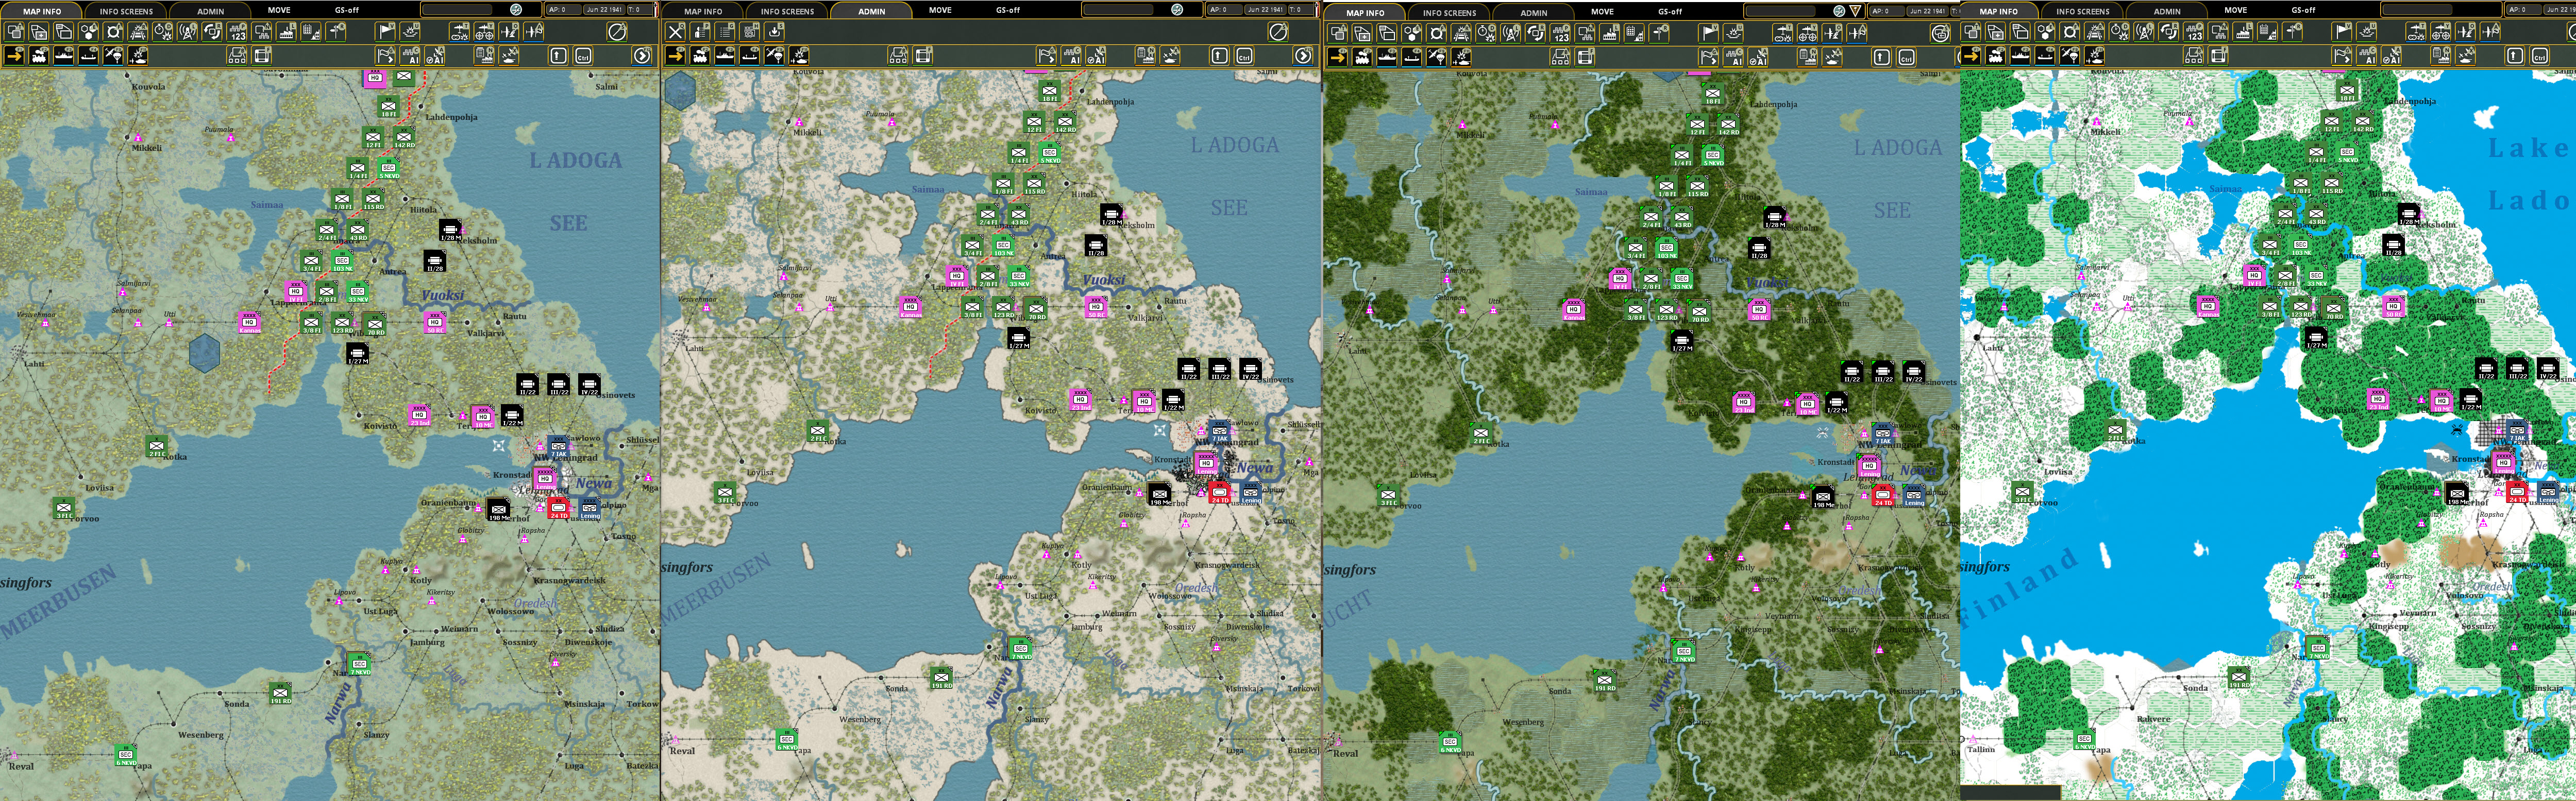Click AP: 0 field in ADMIN panel
The width and height of the screenshot is (2576, 801).
click(1224, 9)
